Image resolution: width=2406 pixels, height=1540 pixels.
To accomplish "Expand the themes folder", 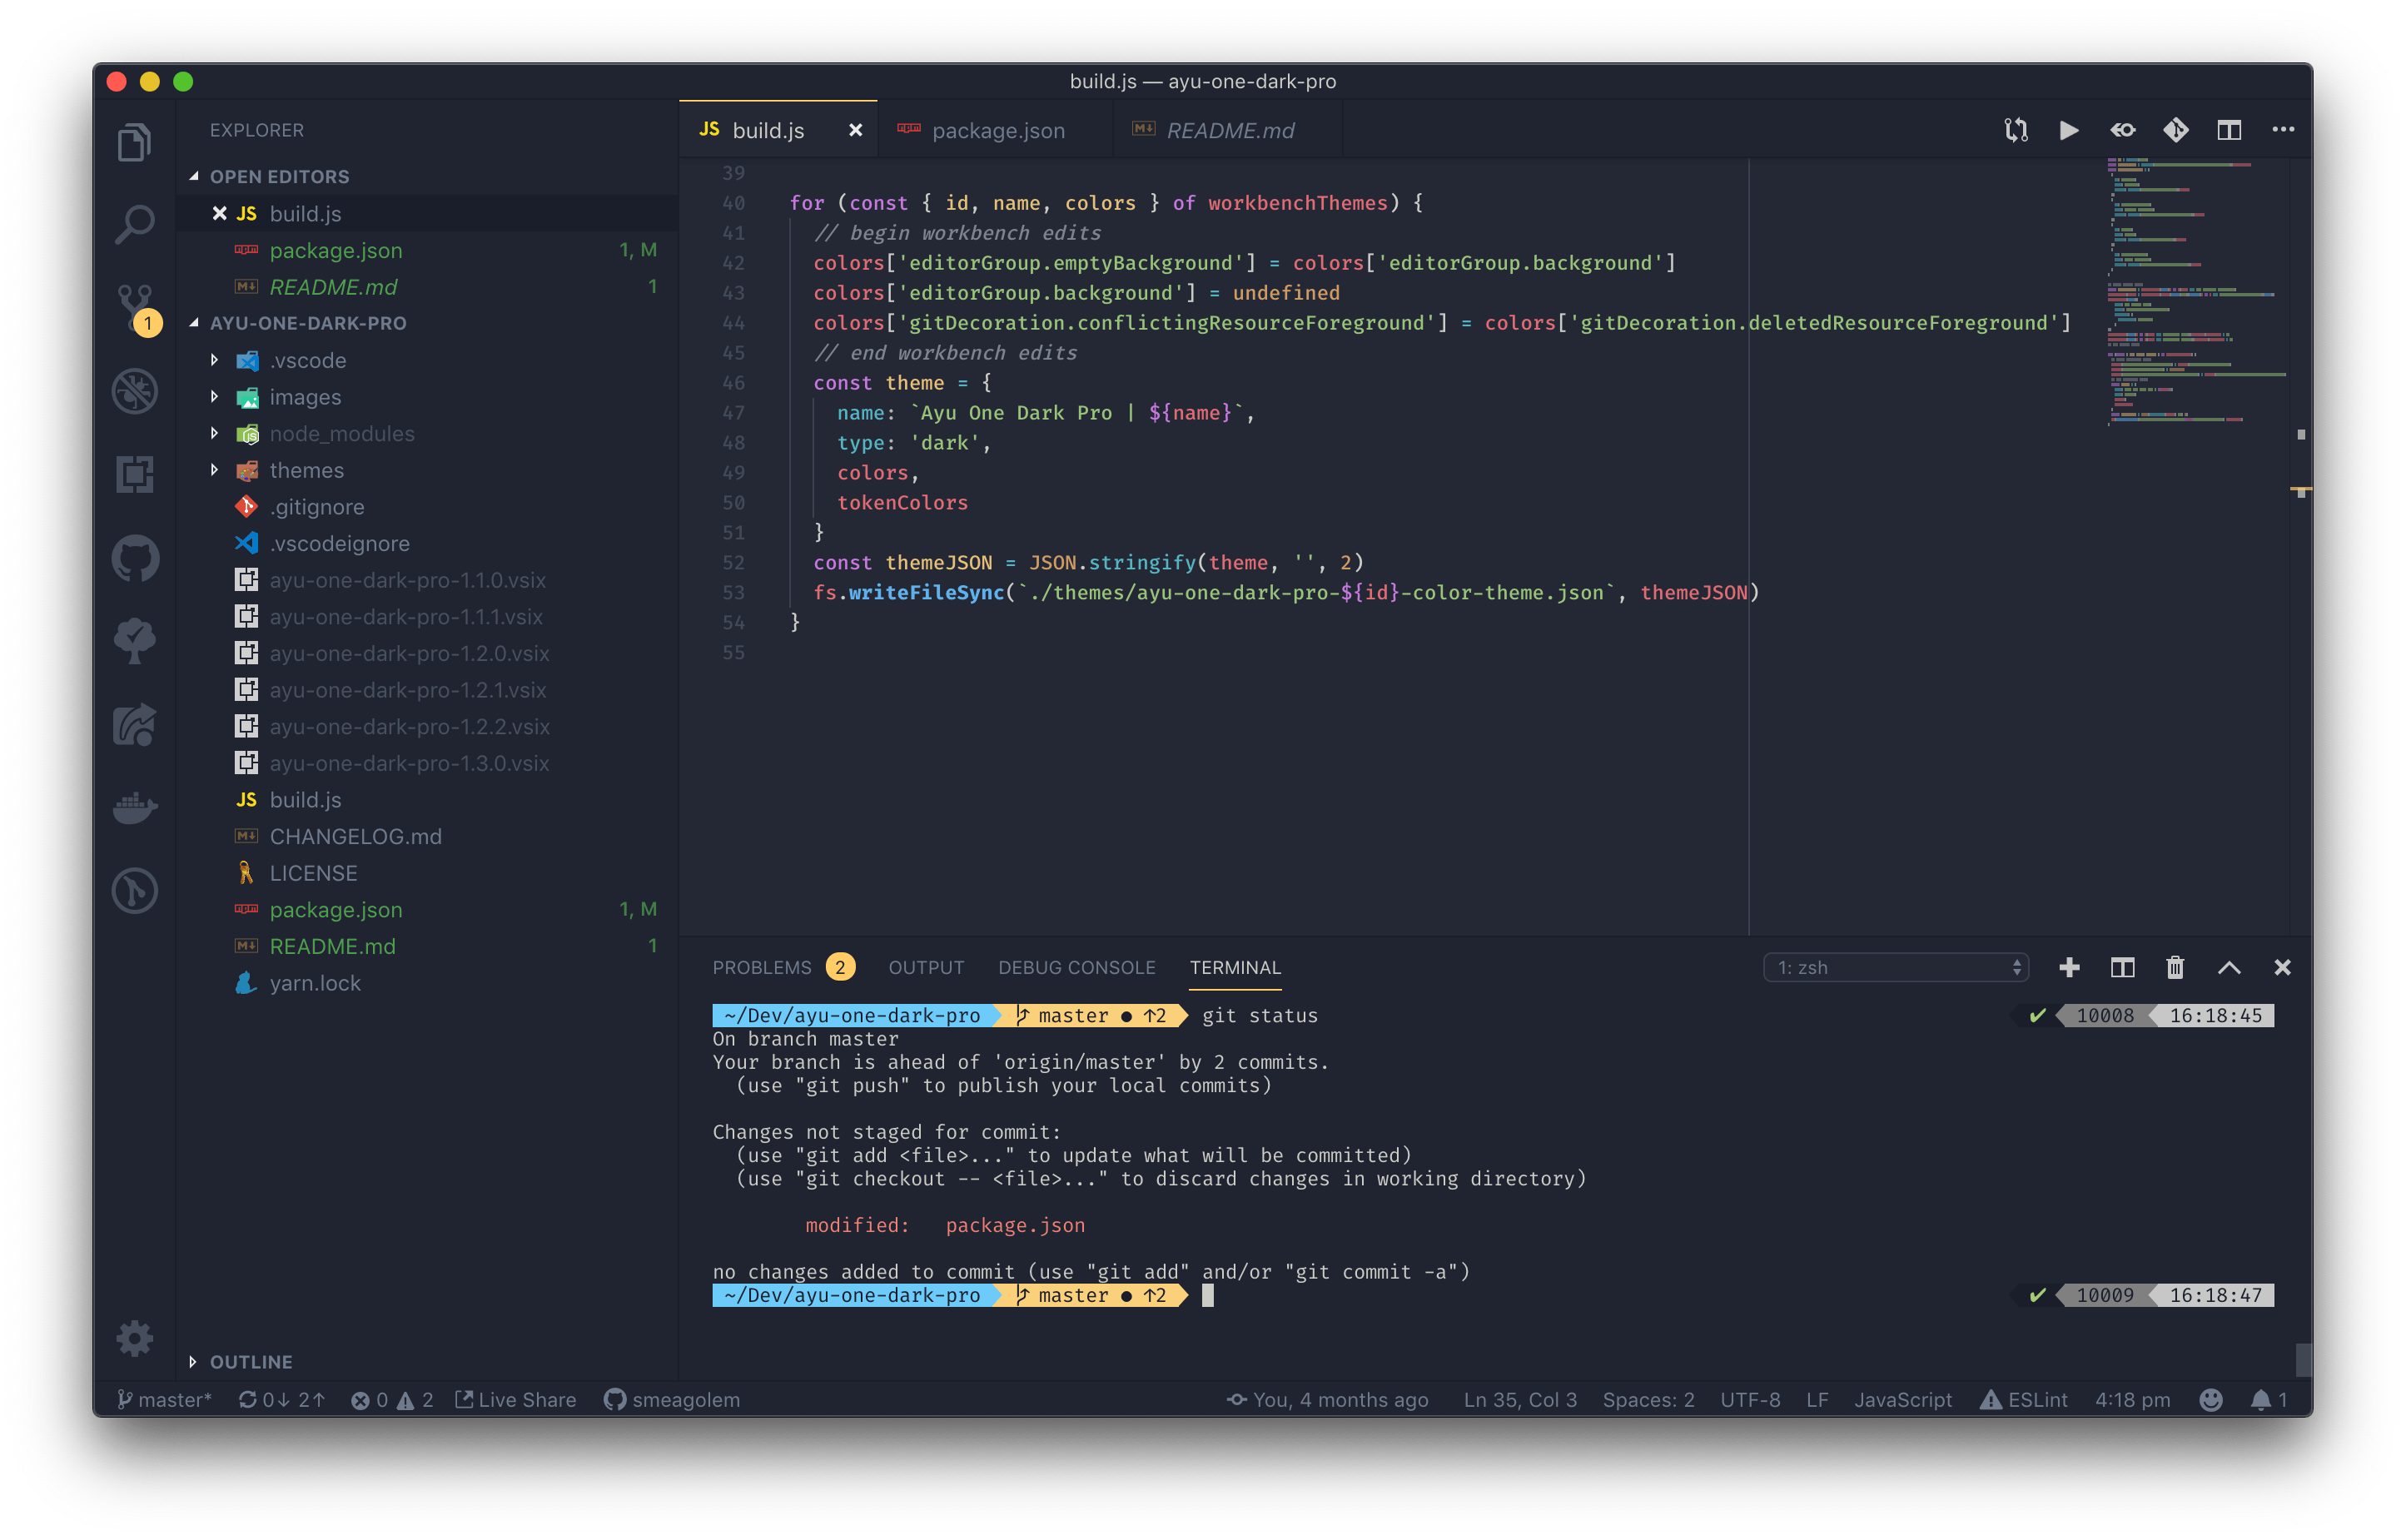I will point(306,470).
